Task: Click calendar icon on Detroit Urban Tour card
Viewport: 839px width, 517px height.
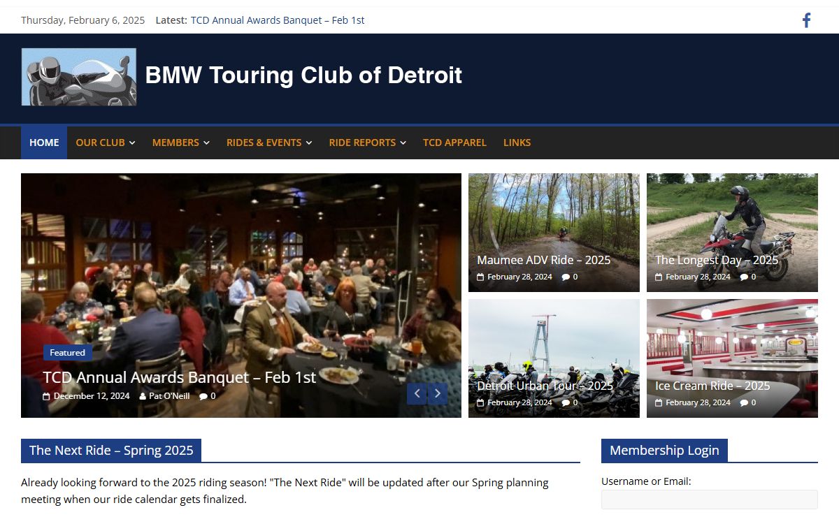Action: [x=480, y=403]
